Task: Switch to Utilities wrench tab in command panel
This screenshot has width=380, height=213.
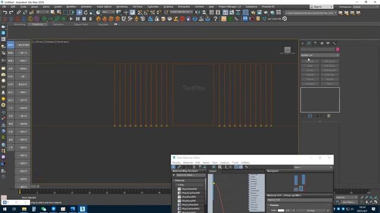Action: 334,43
